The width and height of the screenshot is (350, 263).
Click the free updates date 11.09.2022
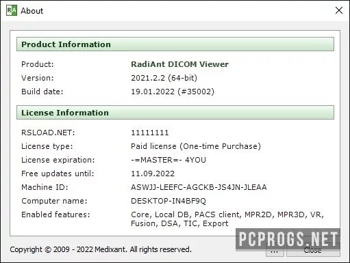click(x=153, y=174)
